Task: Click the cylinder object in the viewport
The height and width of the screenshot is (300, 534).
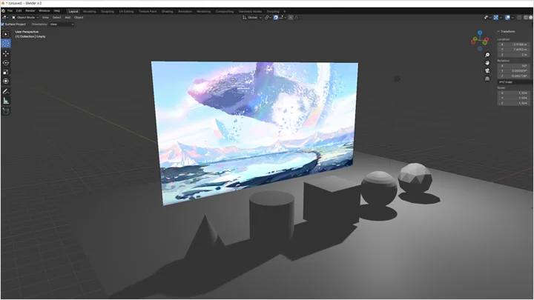Action: point(271,218)
